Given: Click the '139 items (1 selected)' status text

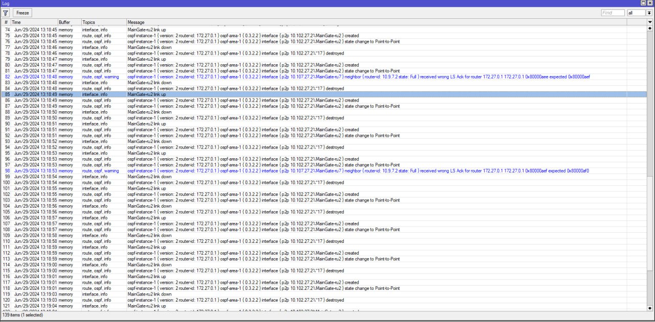Looking at the screenshot, I should pos(23,315).
